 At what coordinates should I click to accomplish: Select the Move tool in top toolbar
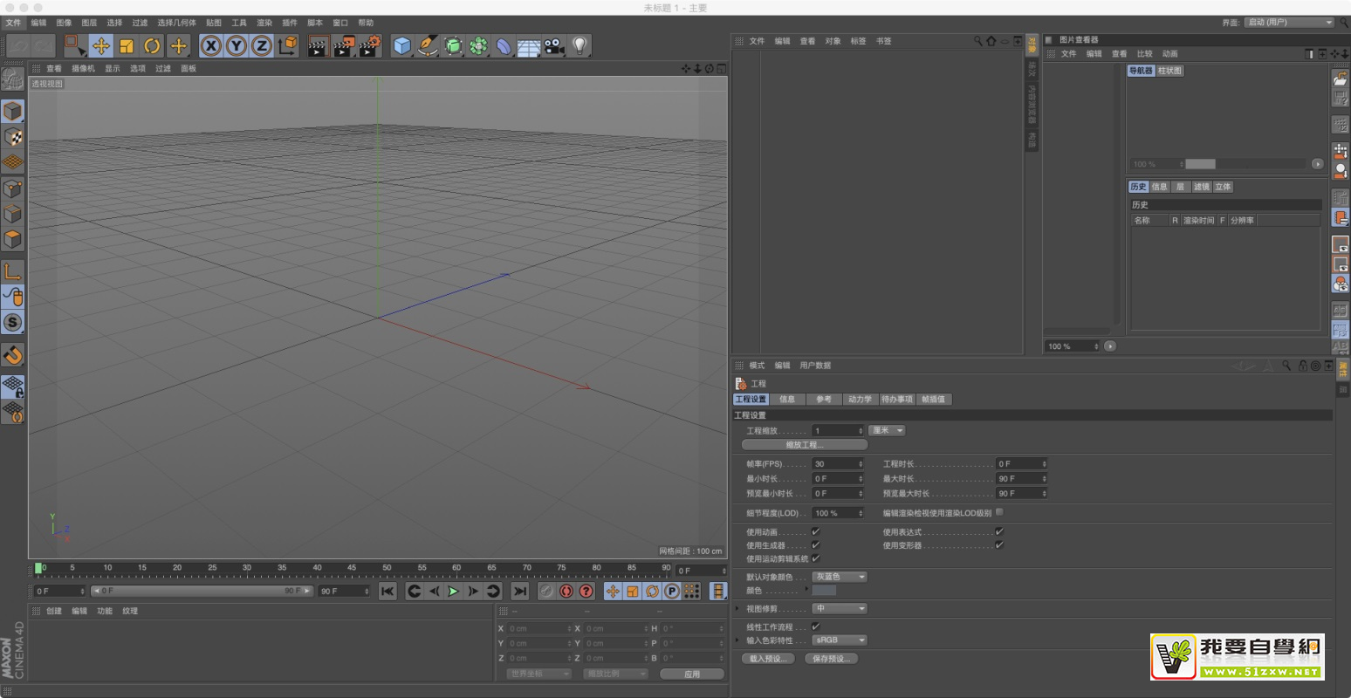[101, 46]
